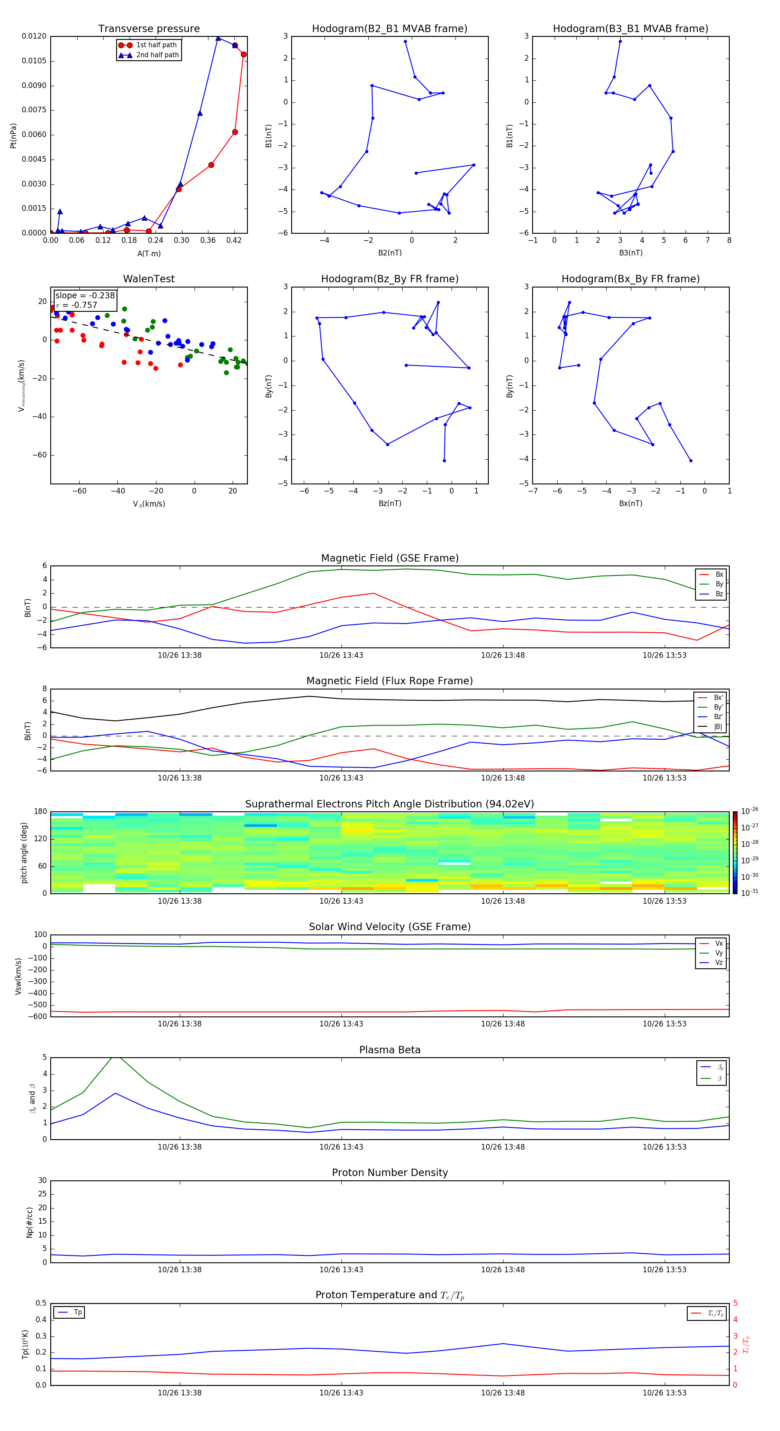The width and height of the screenshot is (780, 1431).
Task: Click the 'Pt(nPa)' y-axis label
Action: pos(13,135)
